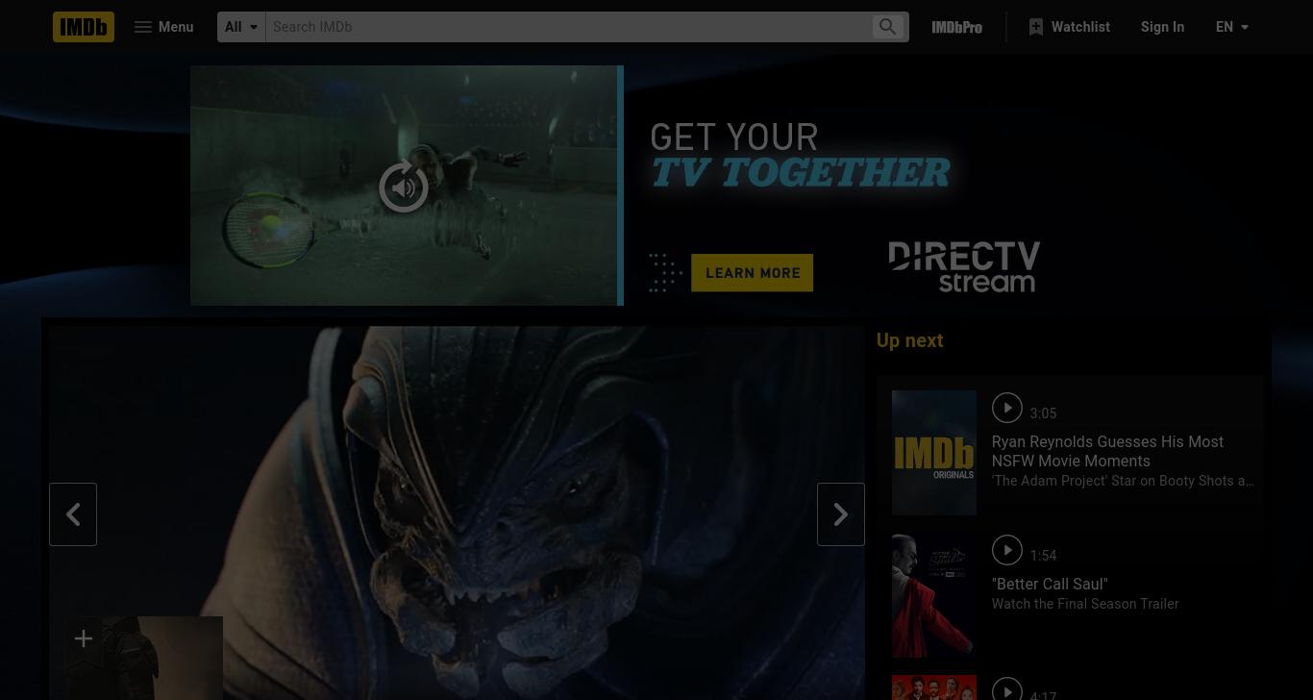Open the DIRECTV stream logo
Image resolution: width=1313 pixels, height=700 pixels.
pos(964,266)
